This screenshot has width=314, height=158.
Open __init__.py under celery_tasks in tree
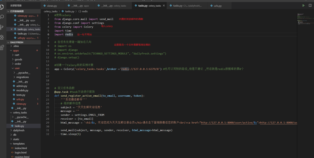click(24, 121)
